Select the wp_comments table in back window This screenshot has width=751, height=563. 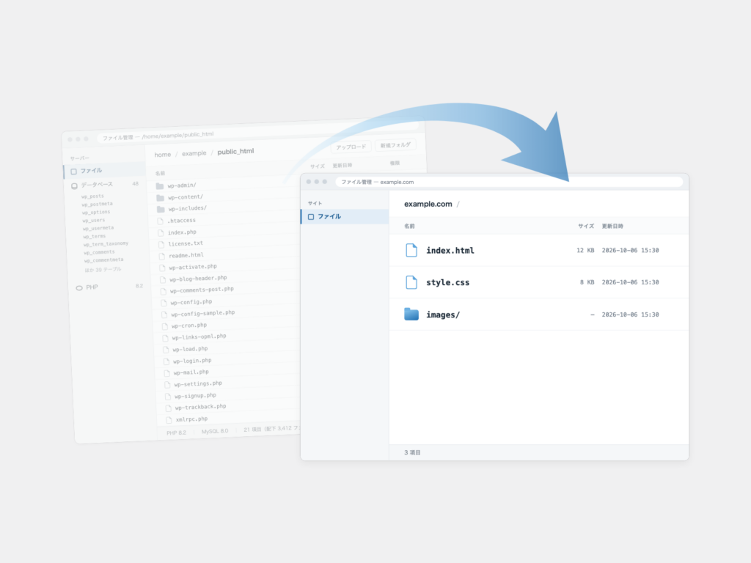pyautogui.click(x=99, y=252)
